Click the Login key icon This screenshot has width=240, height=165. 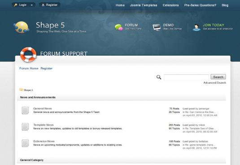point(15,5)
